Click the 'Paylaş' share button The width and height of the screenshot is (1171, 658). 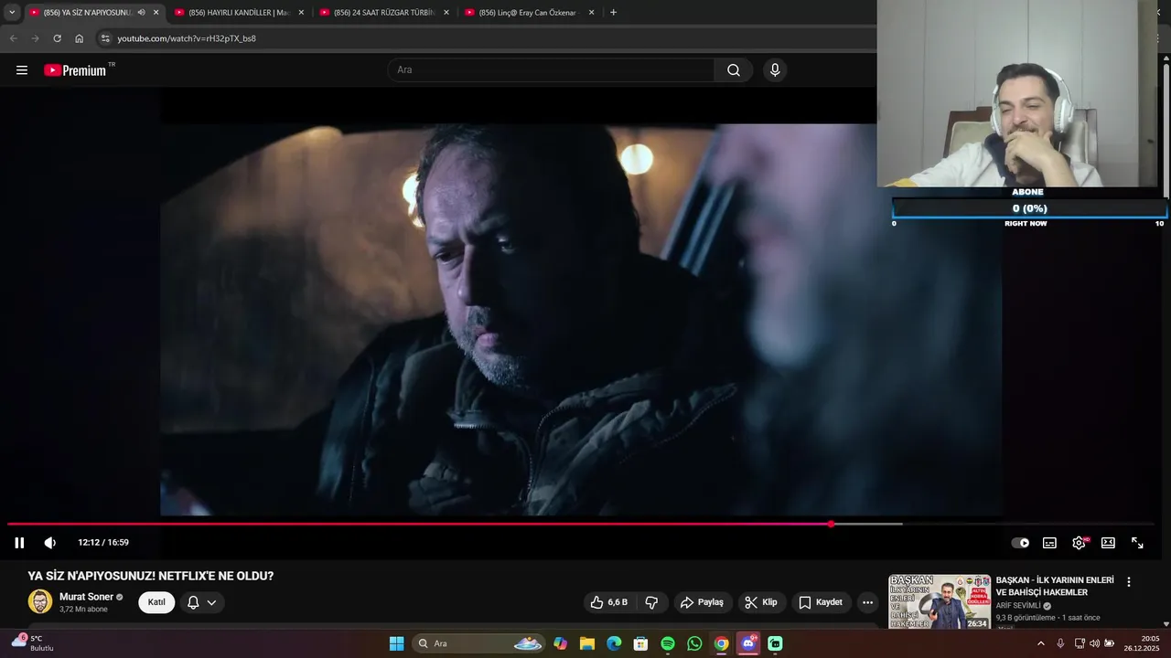703,602
